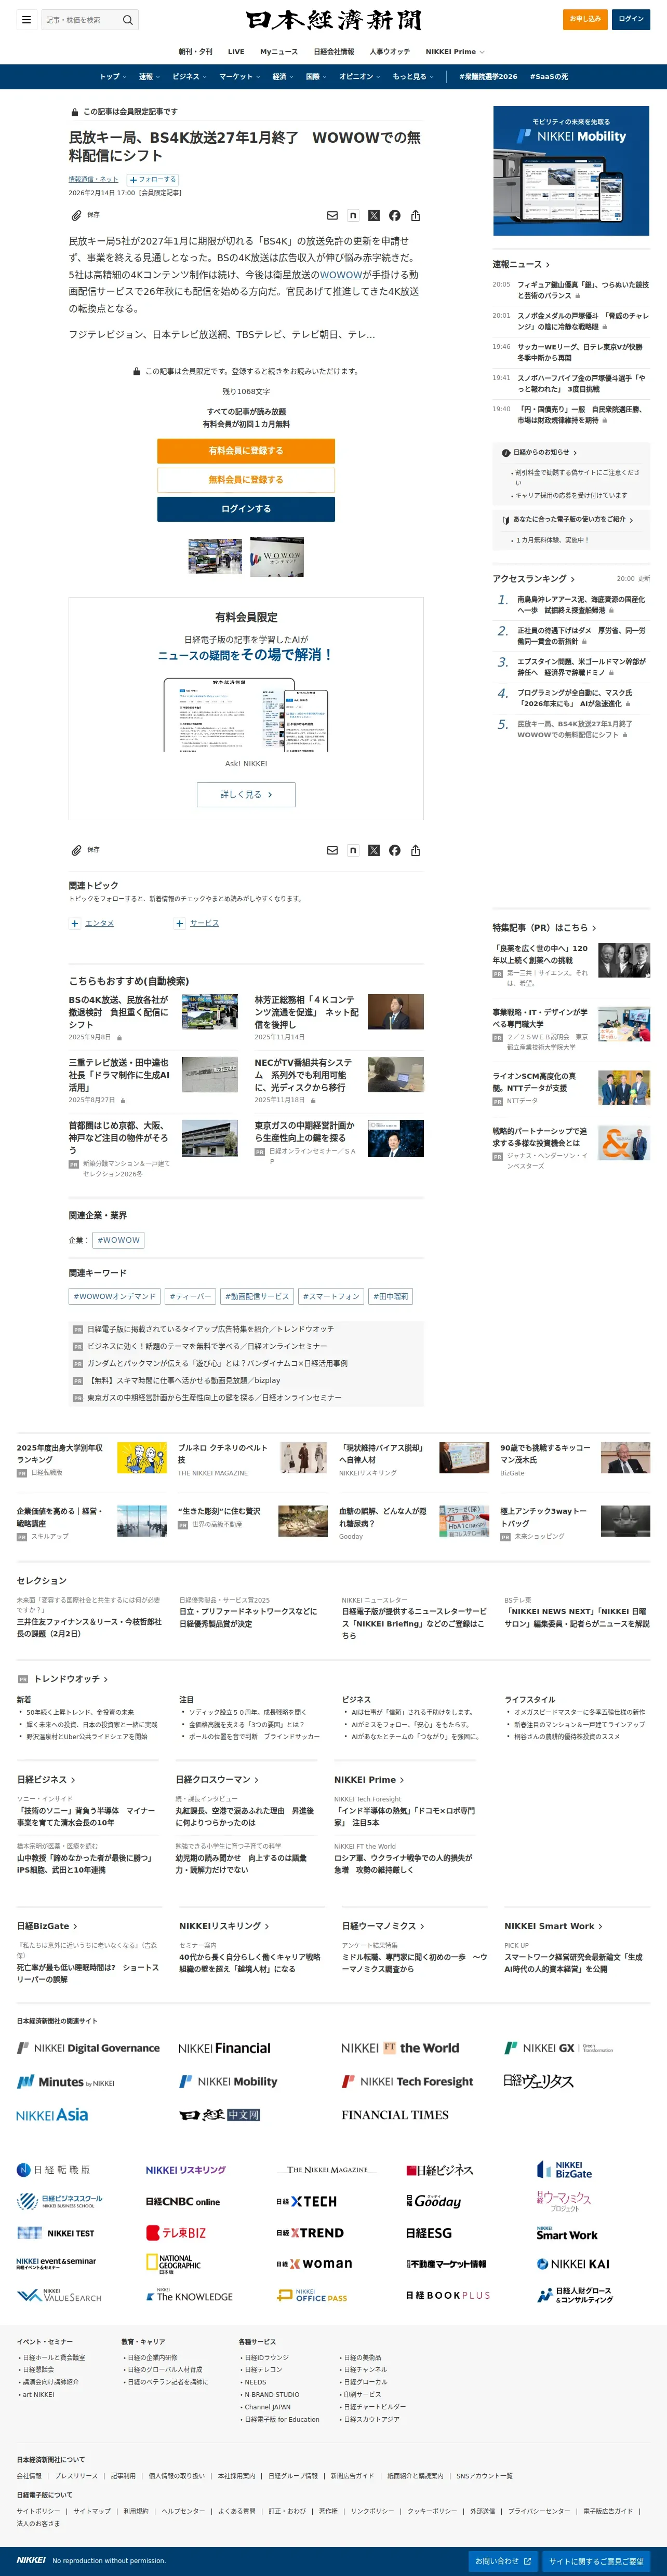Open the 日経CNBC online logo link
Image resolution: width=667 pixels, height=2576 pixels.
182,2201
